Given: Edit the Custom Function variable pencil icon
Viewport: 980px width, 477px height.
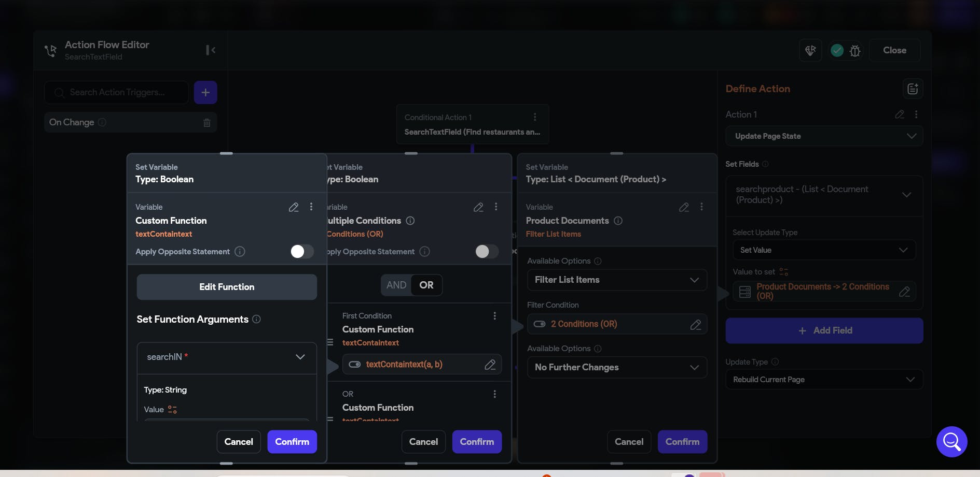Looking at the screenshot, I should coord(294,207).
